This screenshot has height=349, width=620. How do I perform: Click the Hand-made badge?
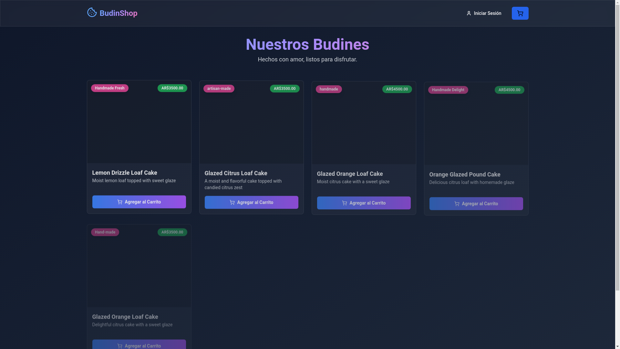click(x=105, y=232)
